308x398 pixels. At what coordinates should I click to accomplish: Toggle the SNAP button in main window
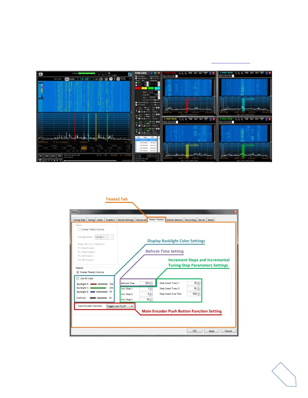[x=67, y=79]
